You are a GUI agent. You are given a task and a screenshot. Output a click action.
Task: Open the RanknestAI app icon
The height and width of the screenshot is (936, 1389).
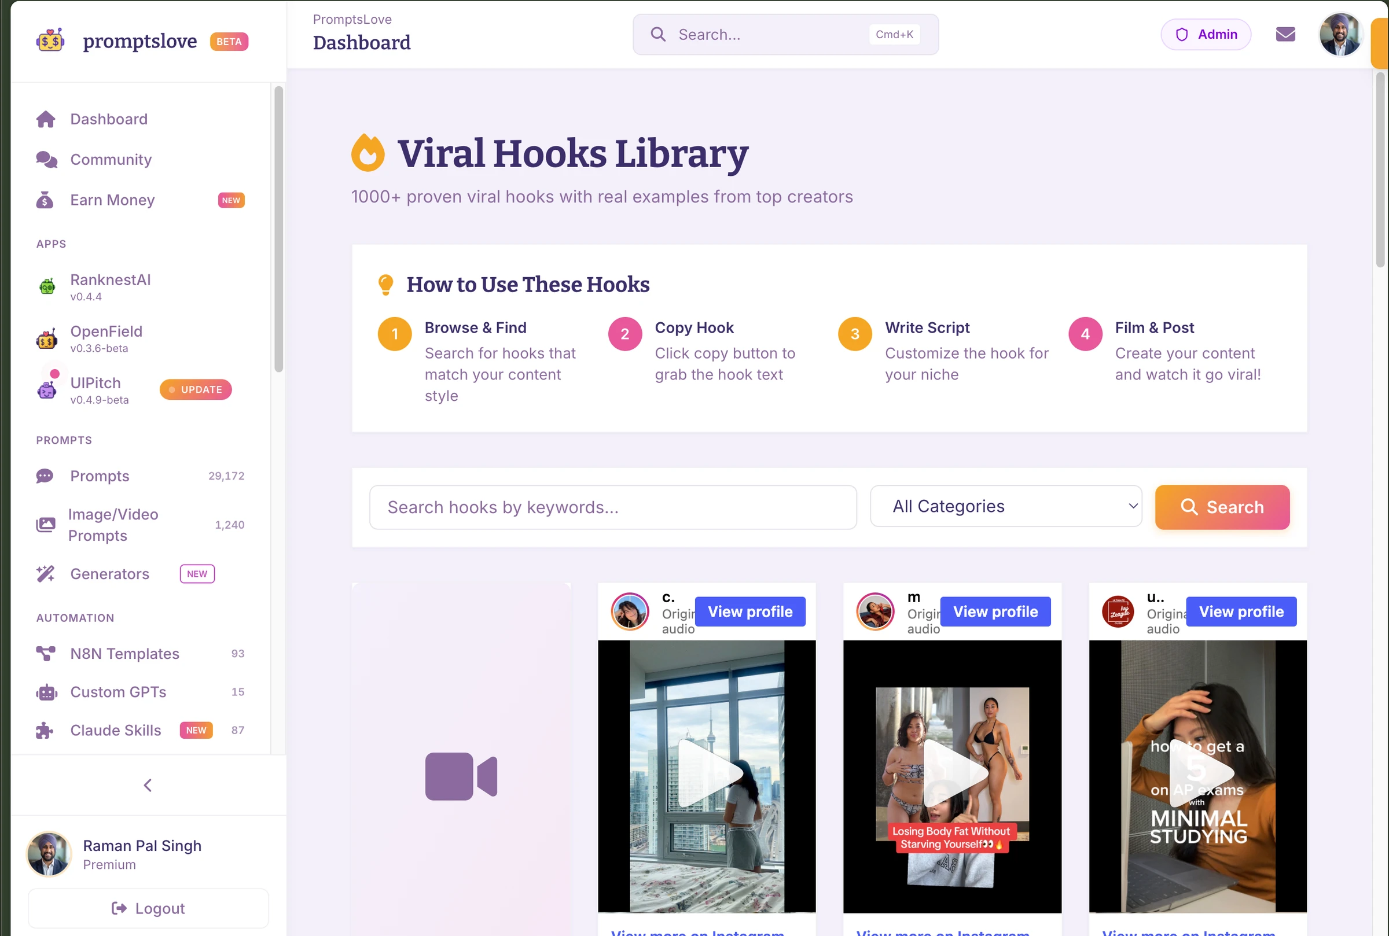(47, 286)
